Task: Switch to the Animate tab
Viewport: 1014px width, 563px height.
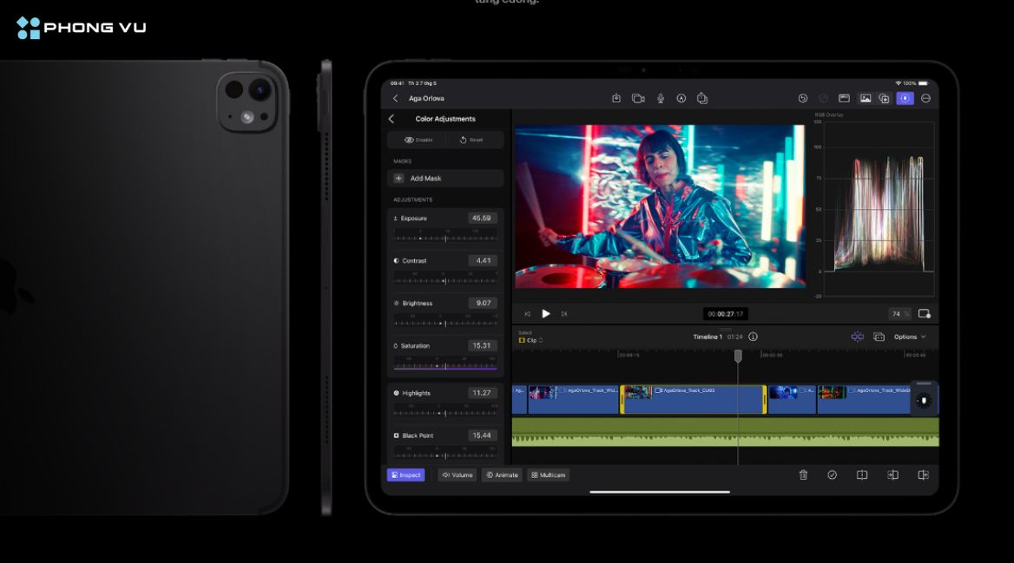Action: tap(502, 475)
